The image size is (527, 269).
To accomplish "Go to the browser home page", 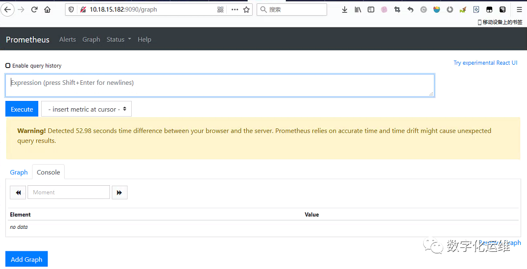I will 47,9.
